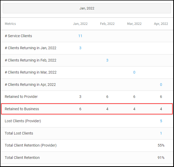Open the 3 link for Clients Returning in Feb, 2022
The width and height of the screenshot is (174, 167).
click(x=107, y=60)
